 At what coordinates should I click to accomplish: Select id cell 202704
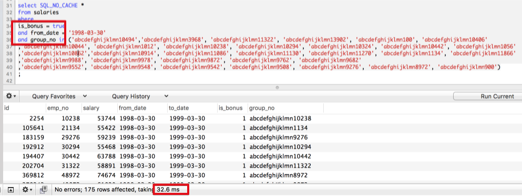tap(33, 166)
